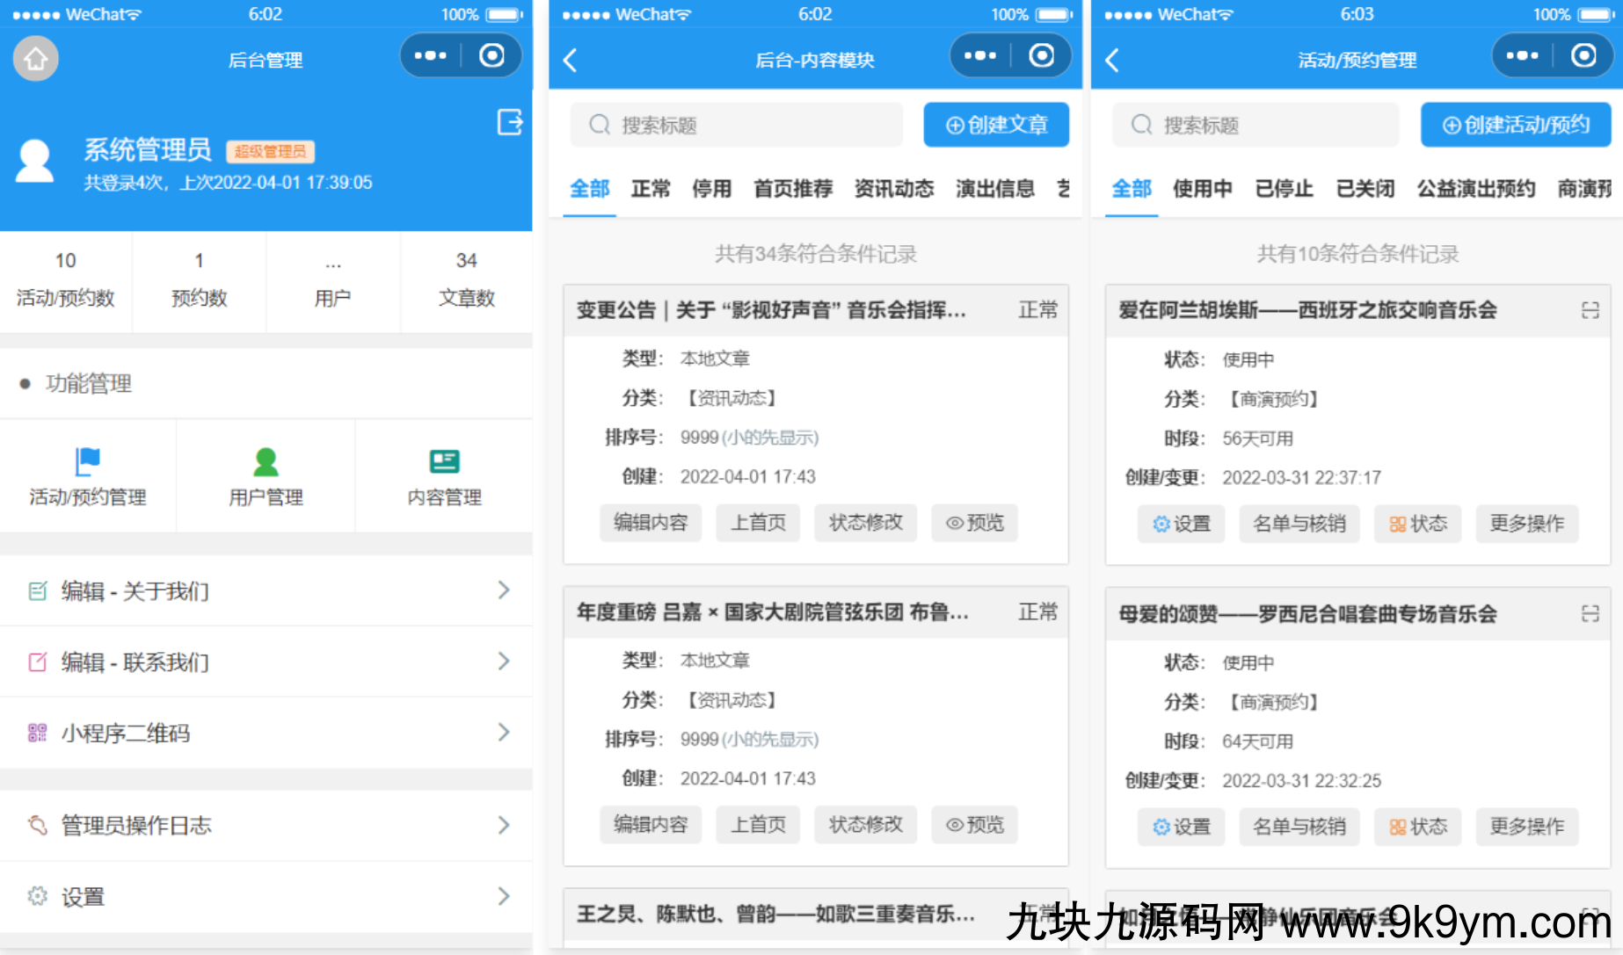
Task: Click 状态修改 on the first article
Action: [865, 523]
